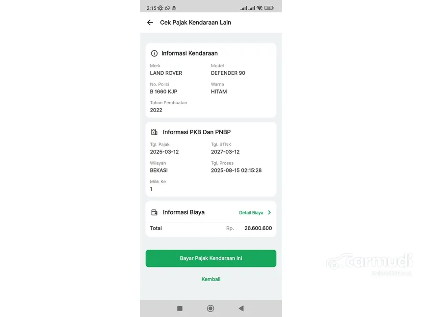This screenshot has width=422, height=317.
Task: Tap the Android home circle button
Action: coord(211,308)
